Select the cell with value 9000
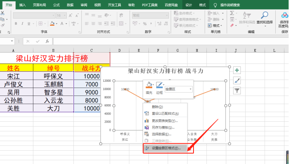Viewport: 289px width, 164px height. [92, 92]
